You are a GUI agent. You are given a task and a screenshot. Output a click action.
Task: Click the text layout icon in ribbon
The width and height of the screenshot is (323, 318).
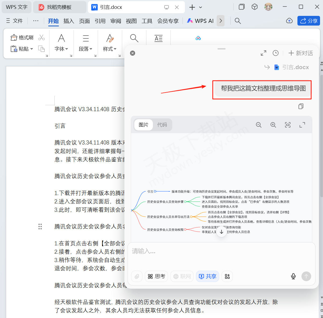tap(159, 38)
